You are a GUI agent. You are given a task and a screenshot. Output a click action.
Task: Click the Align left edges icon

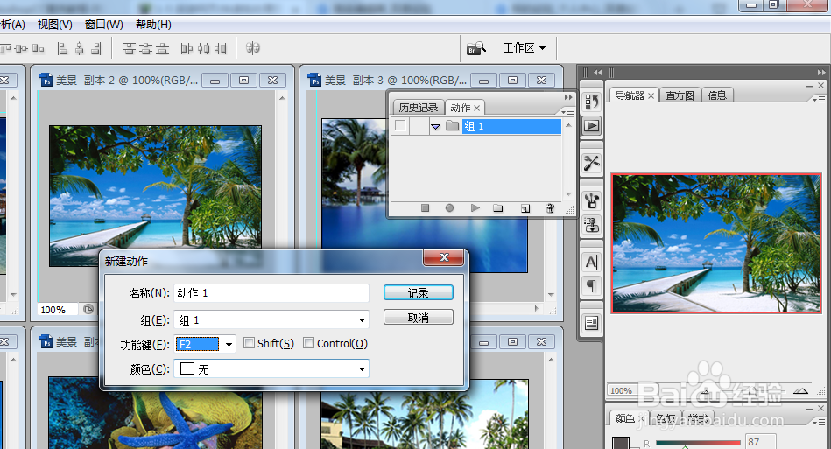pos(62,49)
